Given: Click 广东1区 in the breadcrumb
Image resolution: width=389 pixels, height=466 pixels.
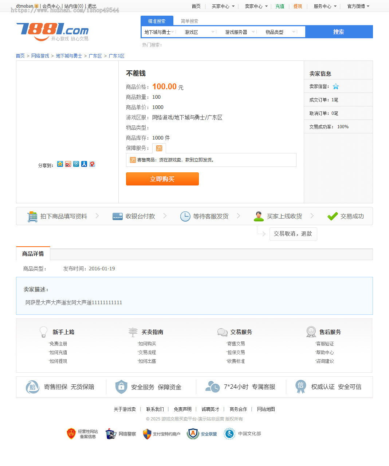Looking at the screenshot, I should (x=117, y=56).
